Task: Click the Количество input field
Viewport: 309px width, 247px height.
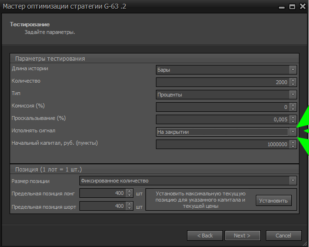Action: pos(222,82)
